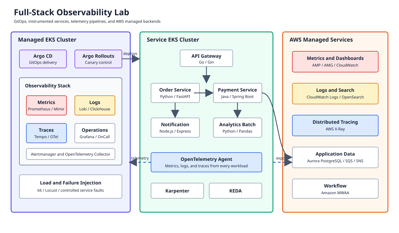This screenshot has width=399, height=233.
Task: Click the subtitle starting with 'GitOps, instrumented services'
Action: tap(87, 21)
